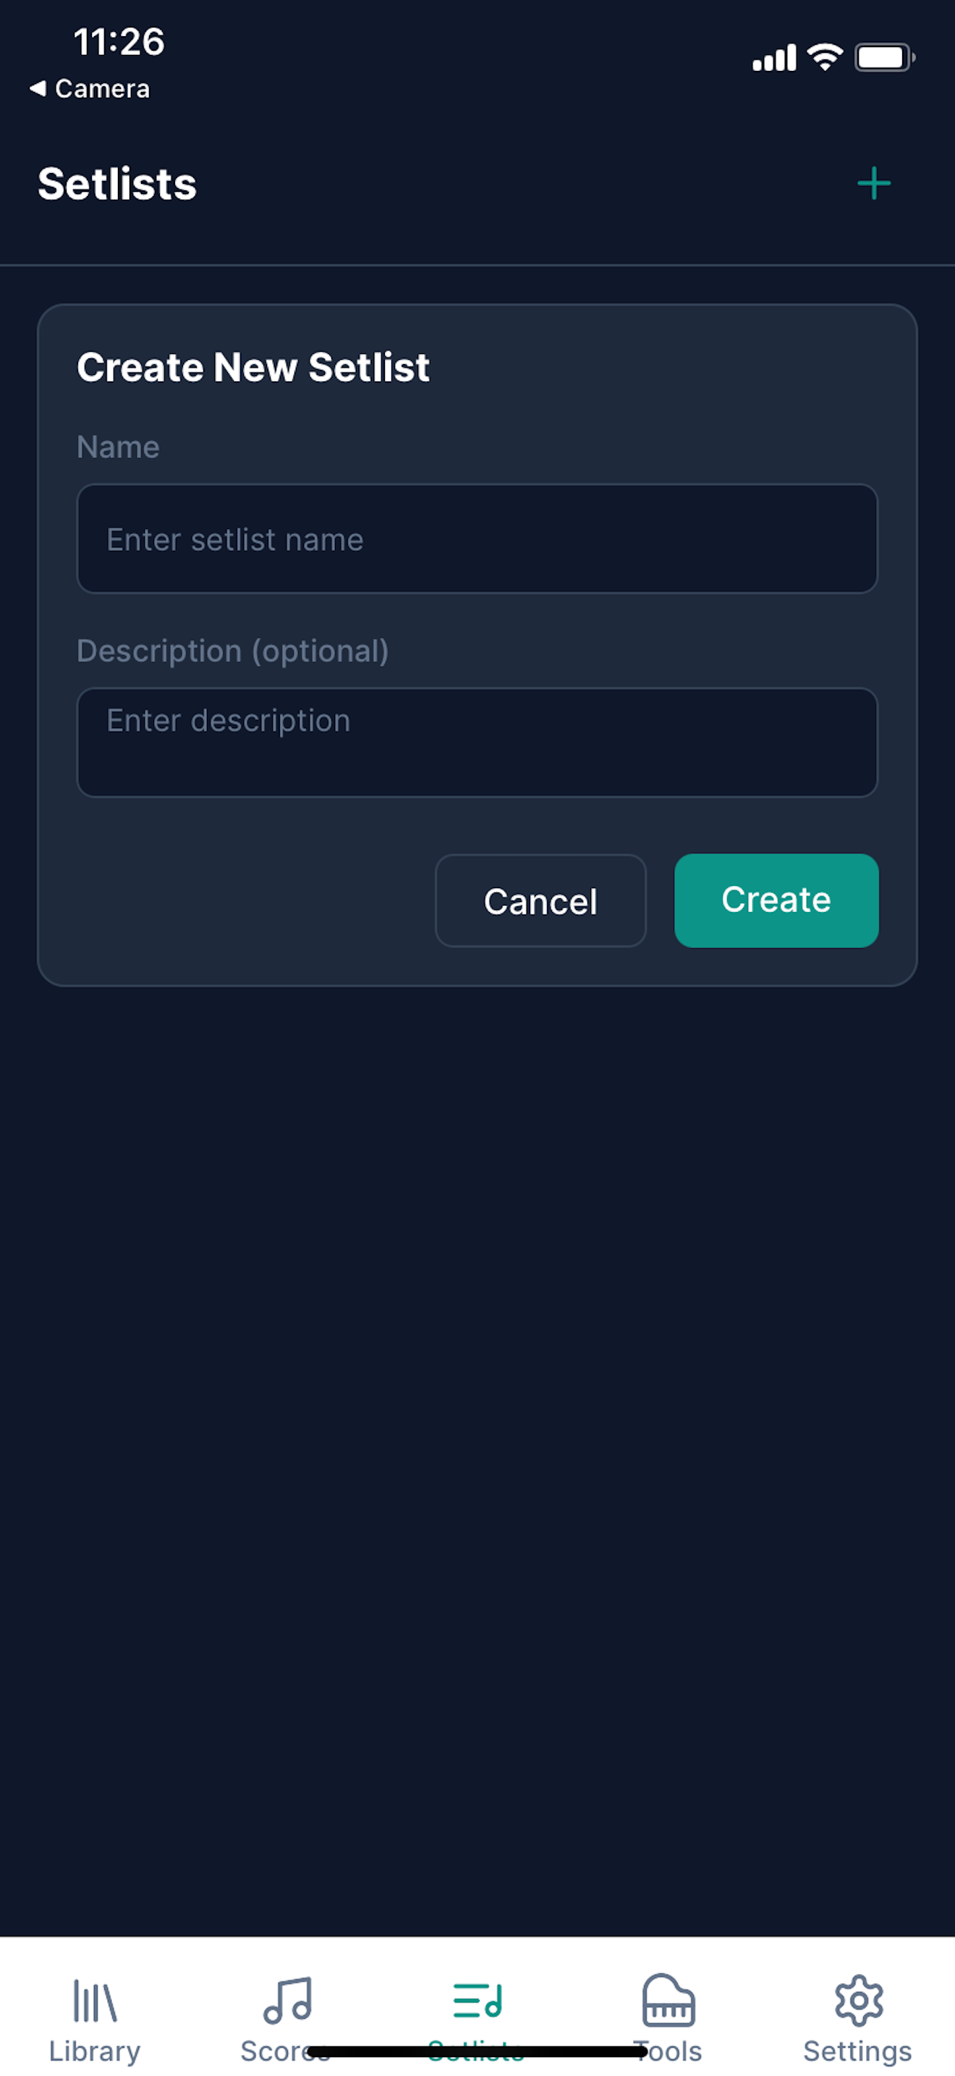Tap the home indicator bar
Screen dimensions: 955x2076
click(477, 2051)
